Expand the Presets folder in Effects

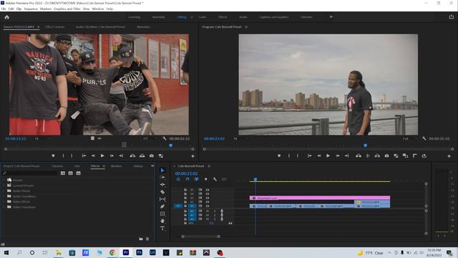point(4,180)
